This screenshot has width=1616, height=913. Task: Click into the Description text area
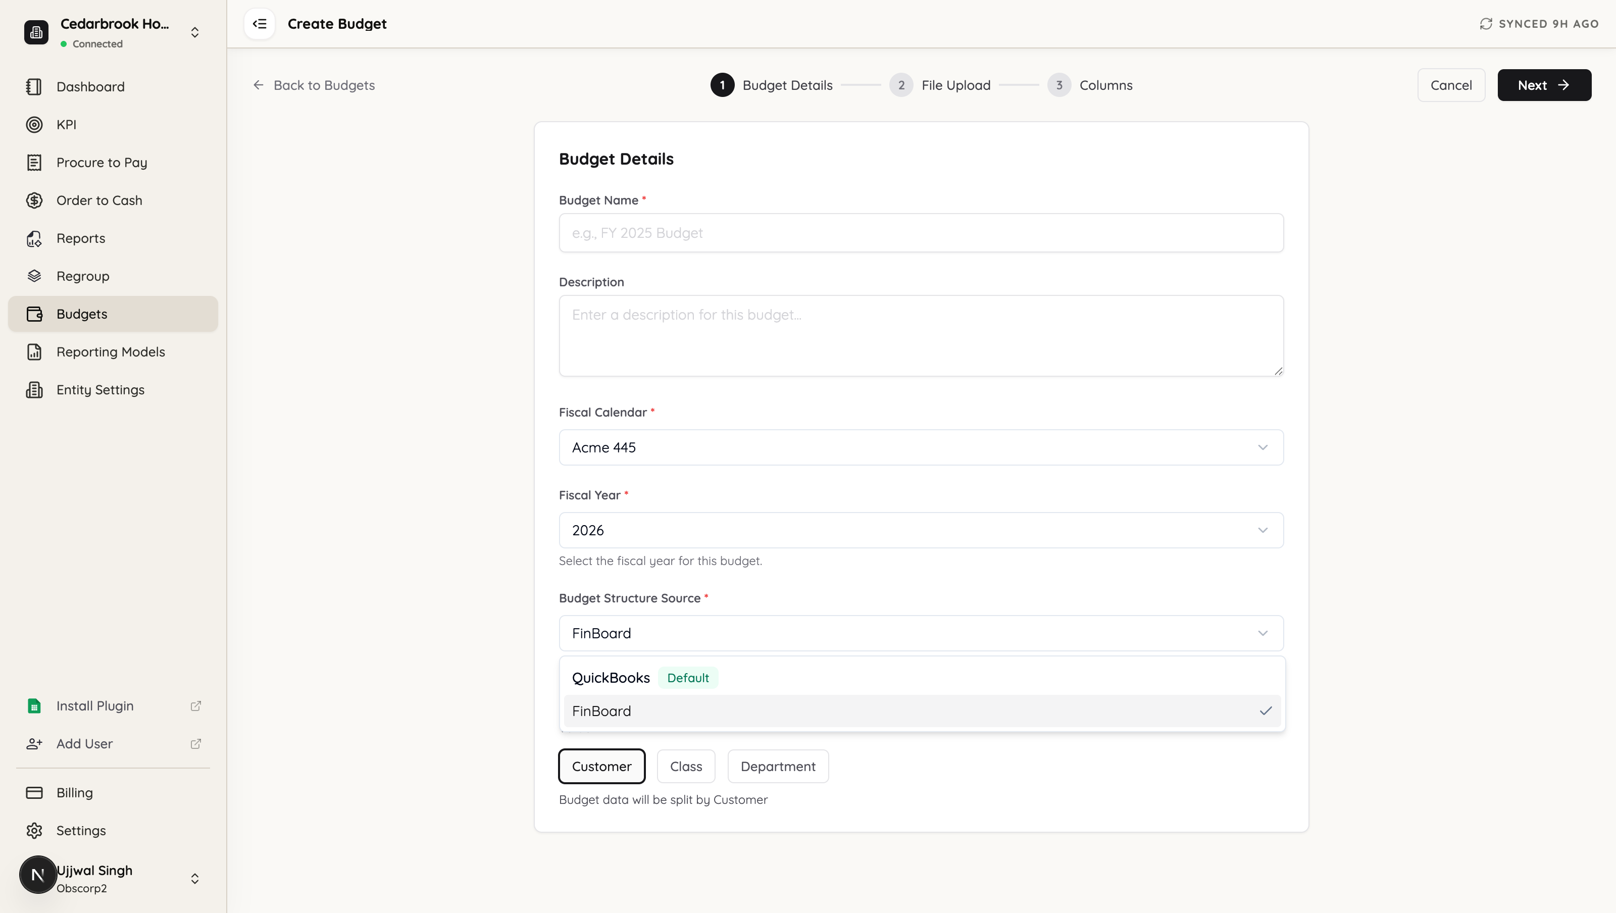(x=921, y=336)
